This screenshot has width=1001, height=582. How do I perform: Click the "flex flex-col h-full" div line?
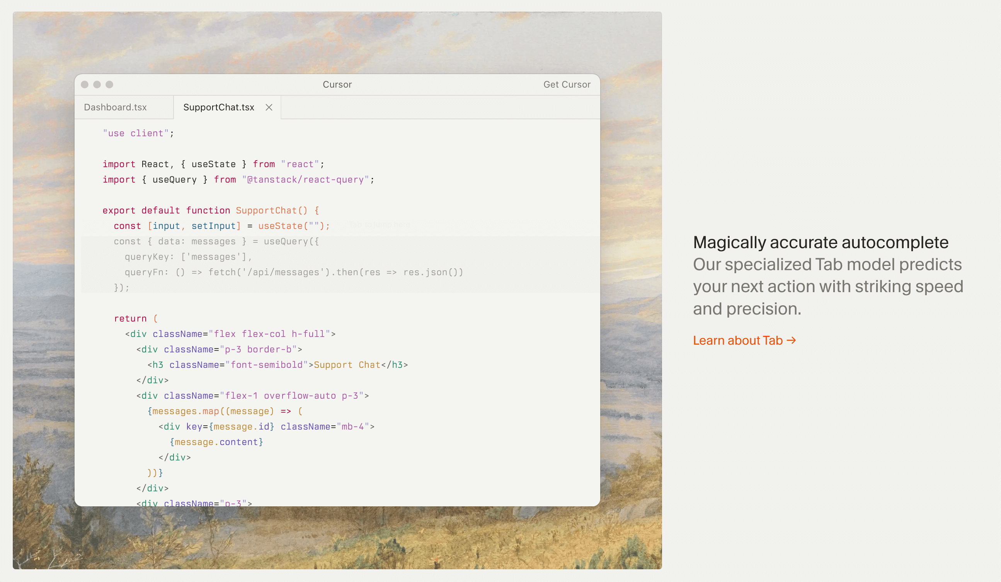[230, 334]
